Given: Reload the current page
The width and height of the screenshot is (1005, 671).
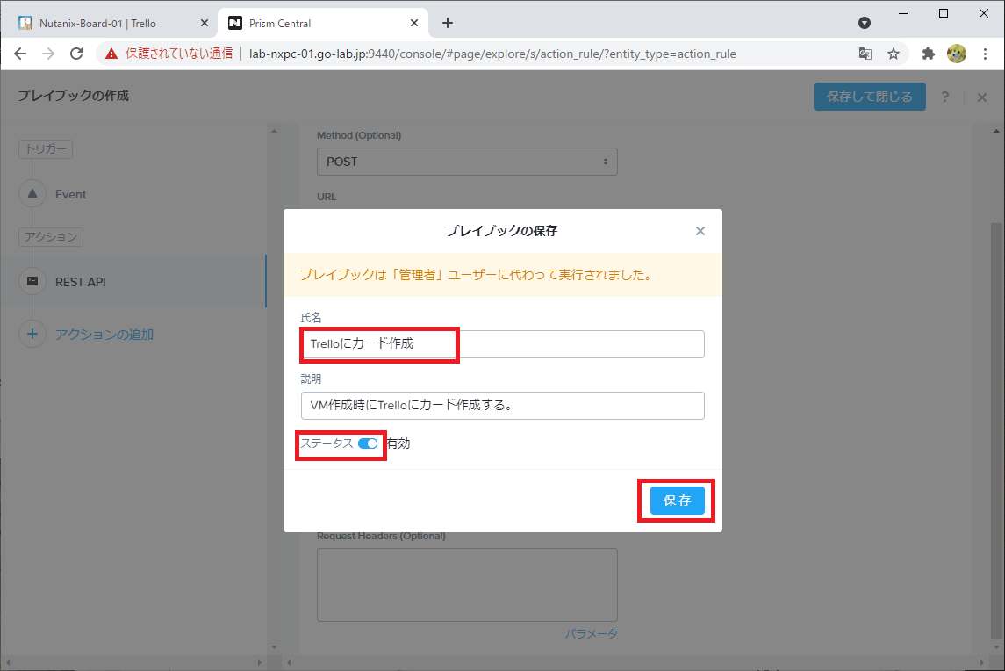Looking at the screenshot, I should tap(76, 54).
